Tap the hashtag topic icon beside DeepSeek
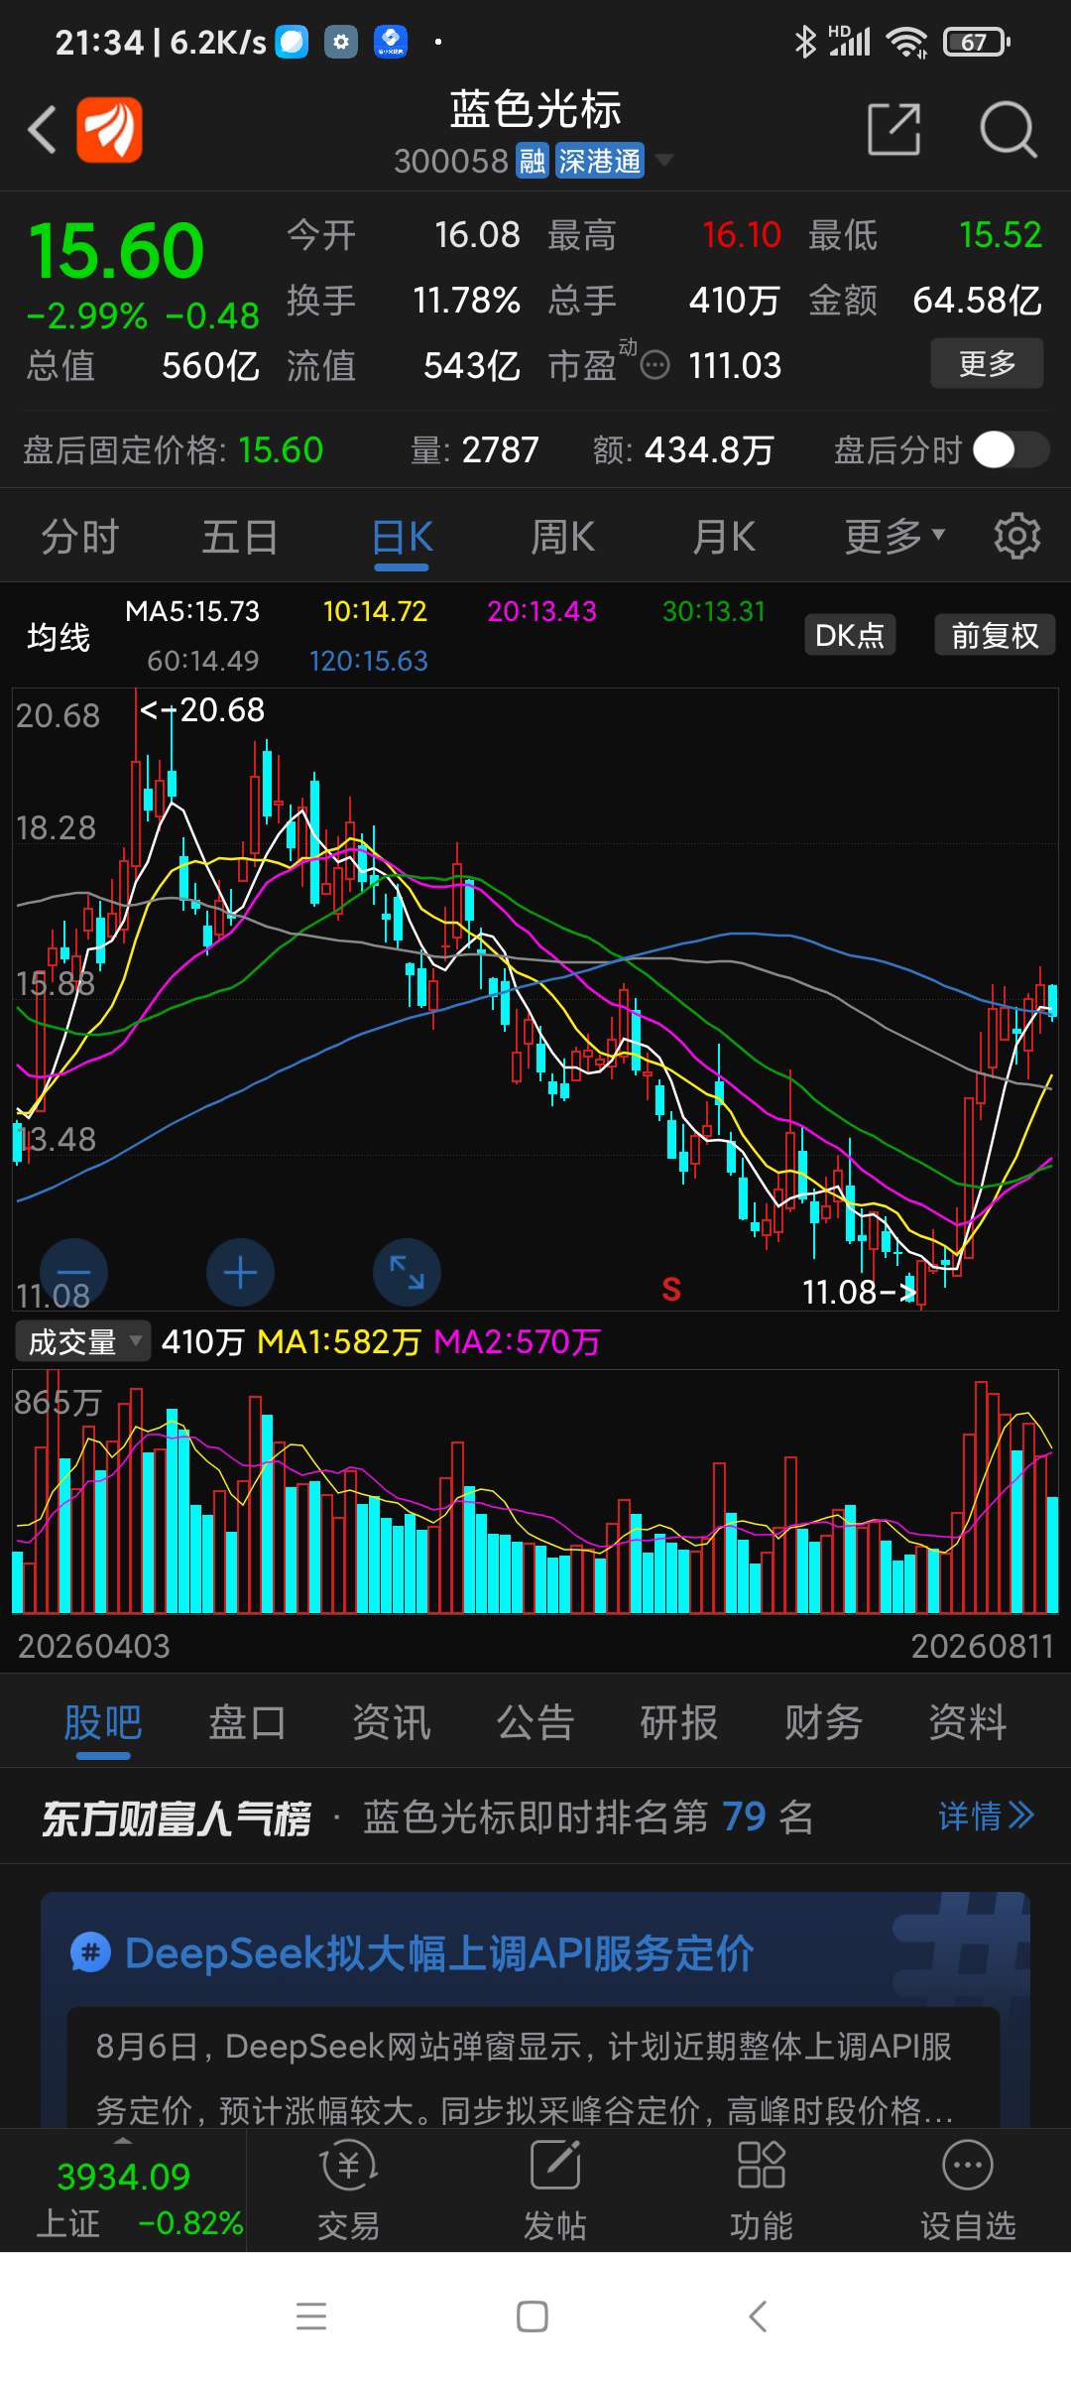1071x2381 pixels. point(90,1953)
